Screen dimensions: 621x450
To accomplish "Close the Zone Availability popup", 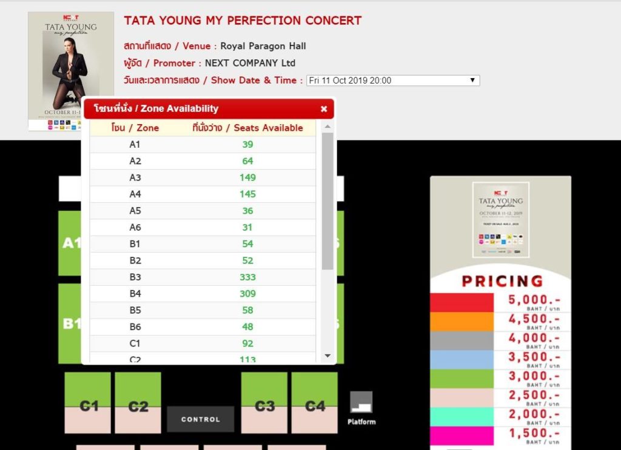I will pos(324,109).
